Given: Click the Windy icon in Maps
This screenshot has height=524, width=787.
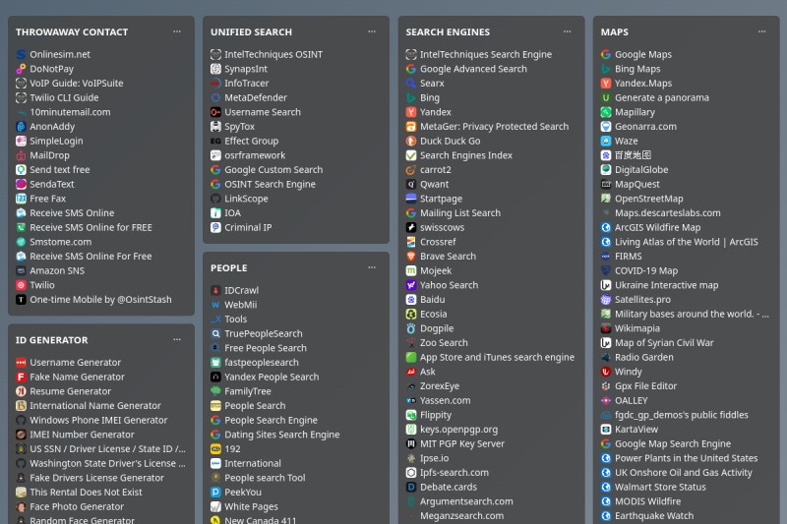Looking at the screenshot, I should click(x=606, y=372).
